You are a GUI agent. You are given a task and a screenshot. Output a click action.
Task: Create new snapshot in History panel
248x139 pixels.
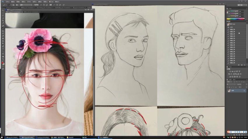(x=242, y=65)
